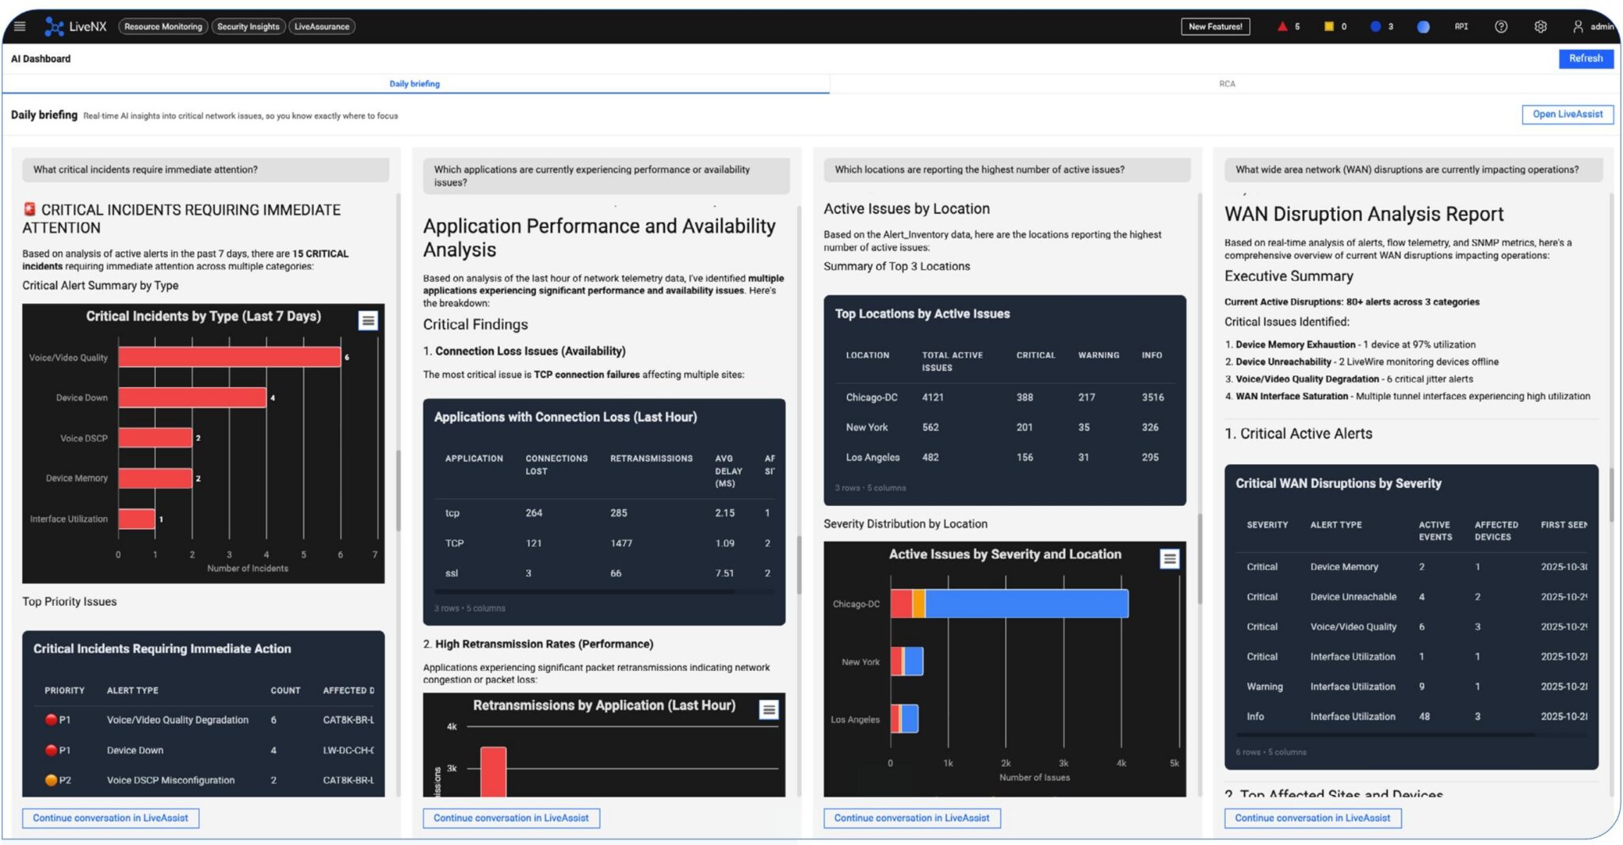
Task: Click the PRIORITY column header
Action: point(64,691)
